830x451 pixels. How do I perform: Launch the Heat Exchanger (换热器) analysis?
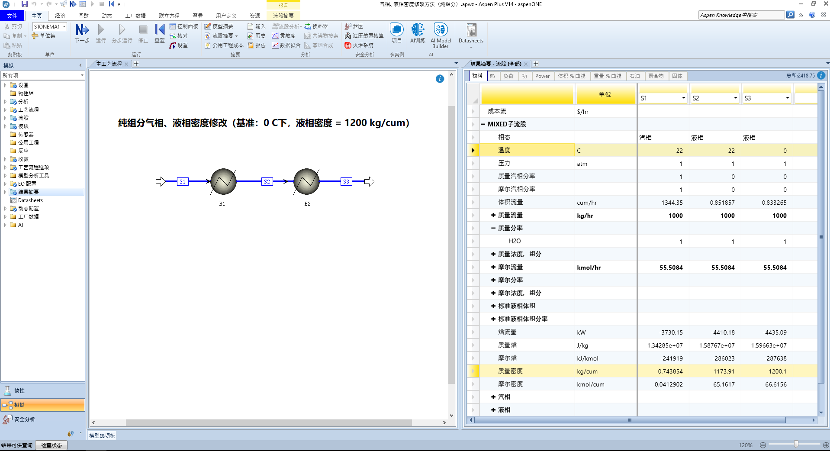click(316, 26)
